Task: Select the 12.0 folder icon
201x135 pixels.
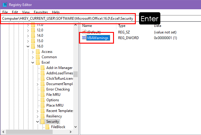Action: (33, 30)
